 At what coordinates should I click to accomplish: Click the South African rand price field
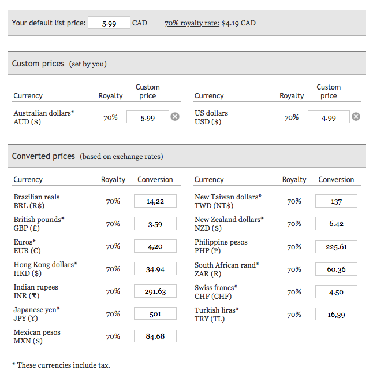tap(336, 269)
